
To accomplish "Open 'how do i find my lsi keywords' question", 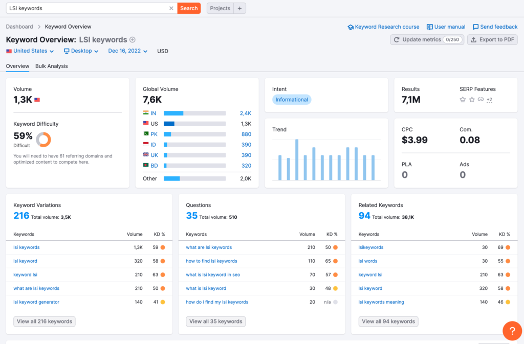I will tap(217, 302).
